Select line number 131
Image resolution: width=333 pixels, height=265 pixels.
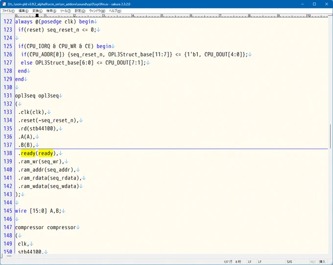[8, 96]
